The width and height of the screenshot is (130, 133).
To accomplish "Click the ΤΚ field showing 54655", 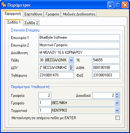I will (x=106, y=60).
